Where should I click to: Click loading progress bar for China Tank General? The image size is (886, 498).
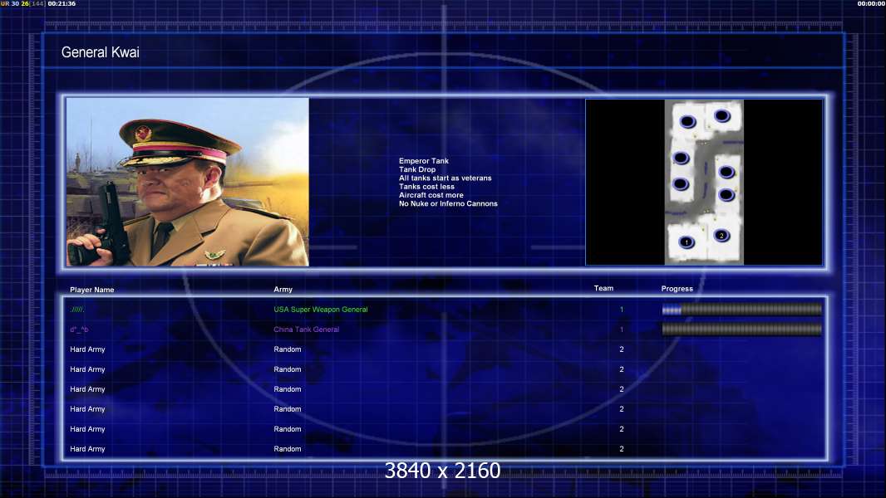[x=742, y=329]
